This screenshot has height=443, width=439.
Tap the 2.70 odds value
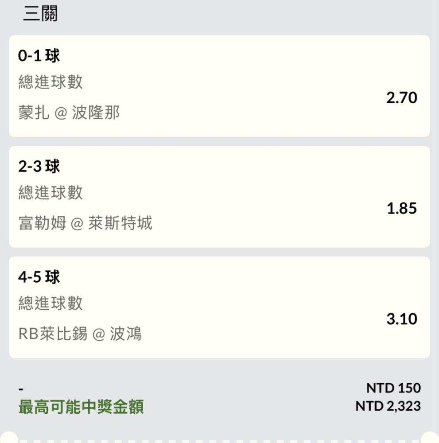[x=401, y=97]
